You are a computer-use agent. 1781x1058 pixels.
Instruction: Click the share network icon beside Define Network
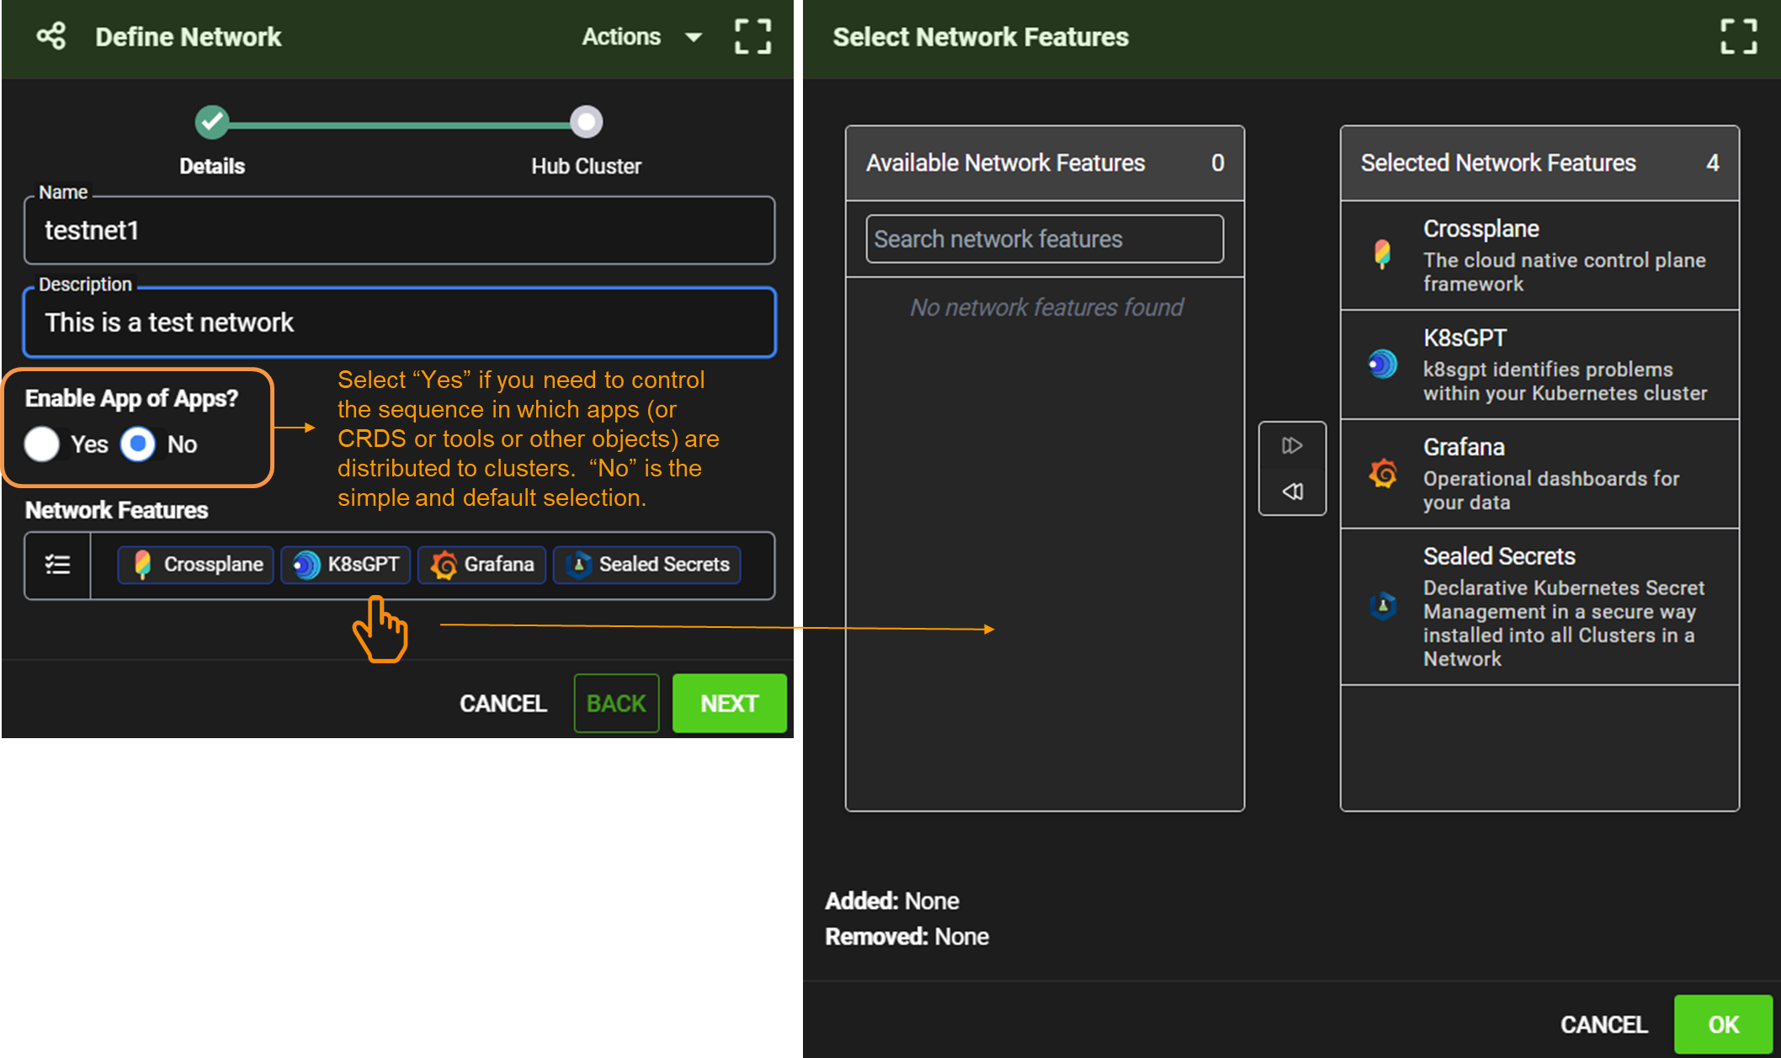[x=51, y=36]
